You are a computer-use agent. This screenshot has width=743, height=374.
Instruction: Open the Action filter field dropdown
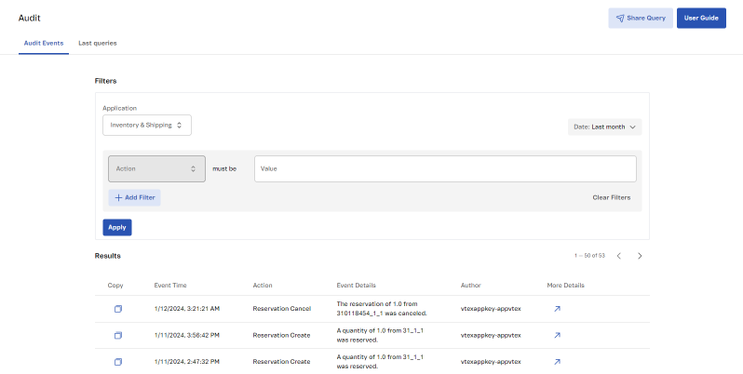[x=156, y=168]
